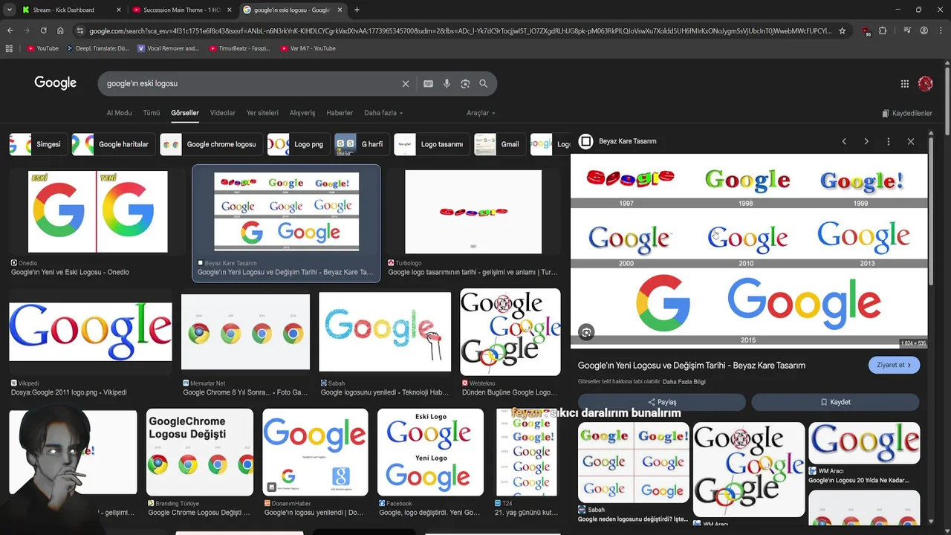Open large logo history preview image
The height and width of the screenshot is (535, 951).
(749, 250)
